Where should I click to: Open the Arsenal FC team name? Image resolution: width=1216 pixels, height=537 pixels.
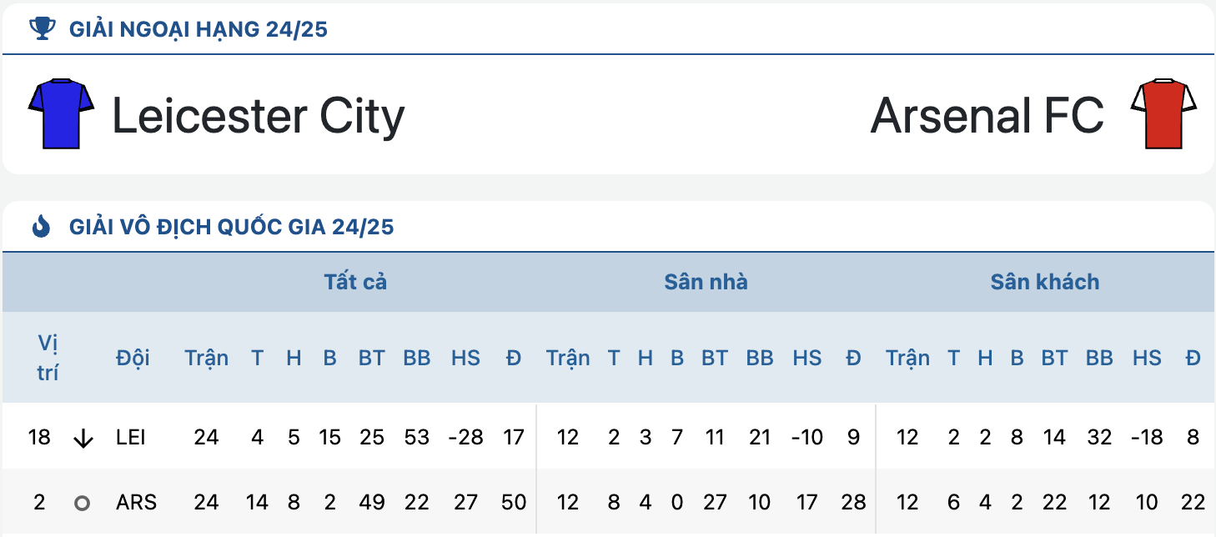[x=987, y=115]
